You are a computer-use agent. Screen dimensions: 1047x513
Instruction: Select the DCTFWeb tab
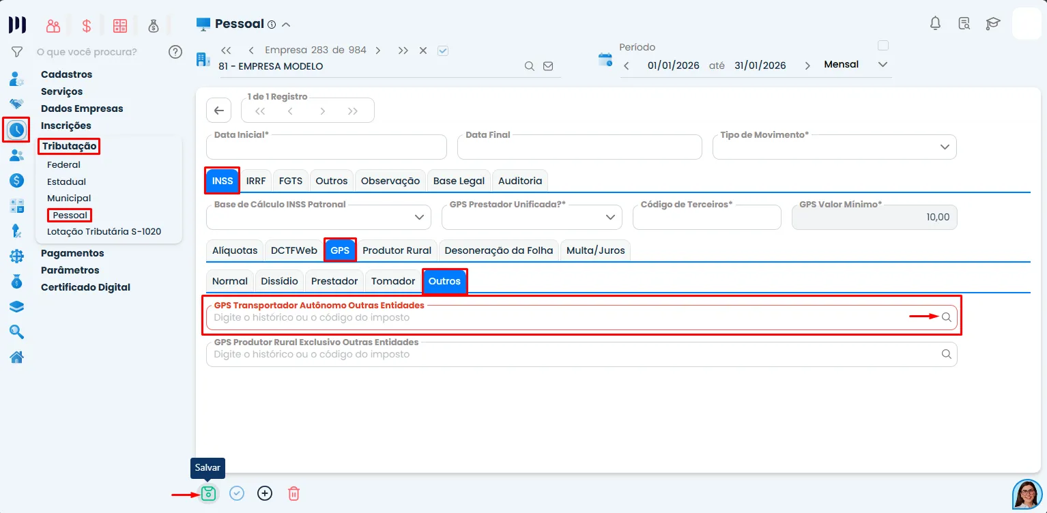click(294, 250)
